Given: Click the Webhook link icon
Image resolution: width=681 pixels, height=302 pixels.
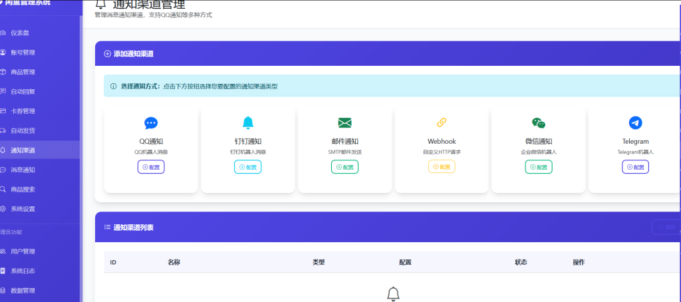Looking at the screenshot, I should (442, 122).
